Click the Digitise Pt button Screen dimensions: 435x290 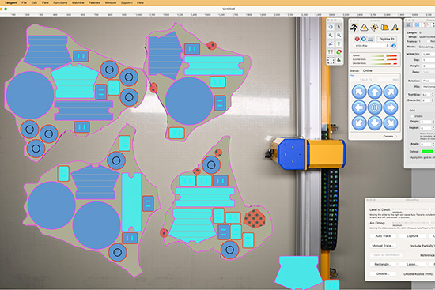[x=387, y=39]
